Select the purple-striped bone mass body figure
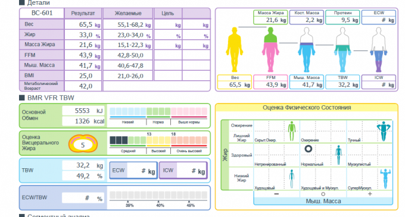This screenshot has width=405, height=217. pos(306,49)
